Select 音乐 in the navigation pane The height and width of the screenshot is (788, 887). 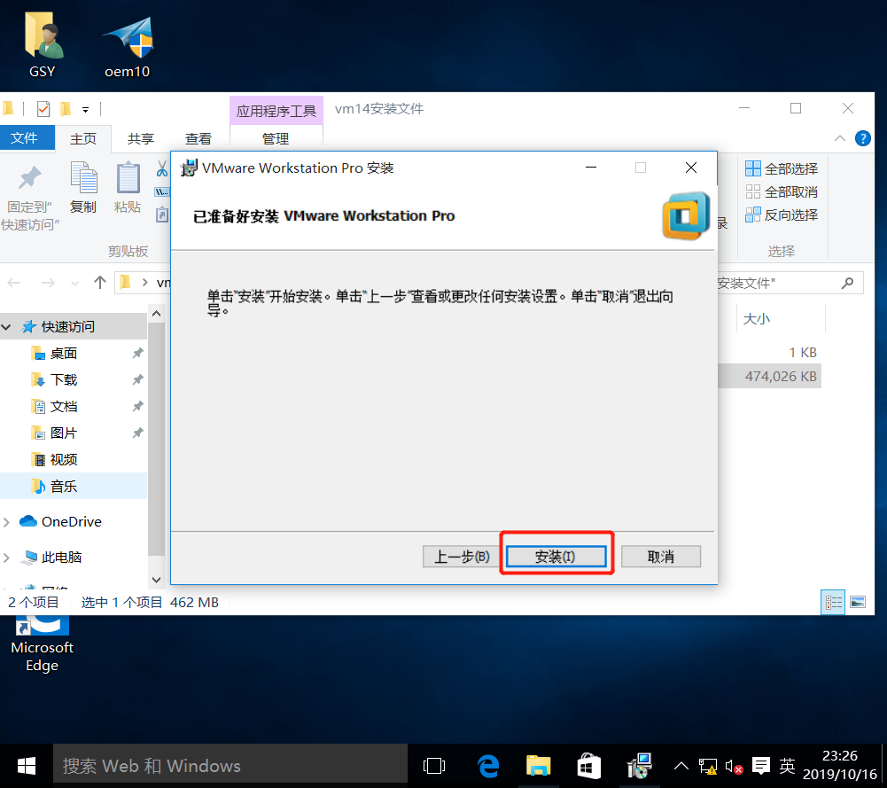point(64,486)
